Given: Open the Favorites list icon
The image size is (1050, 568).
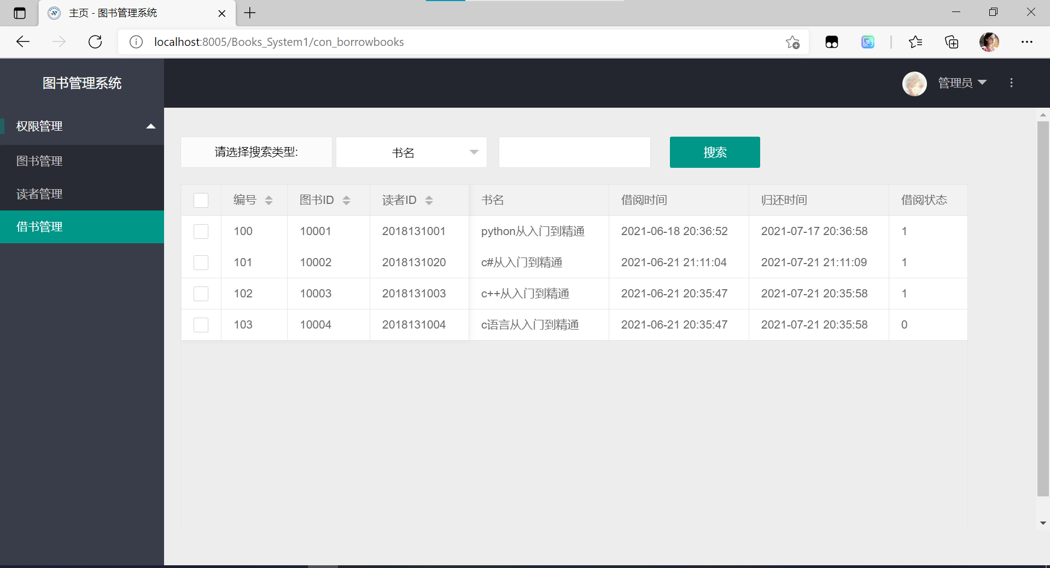Looking at the screenshot, I should [915, 42].
